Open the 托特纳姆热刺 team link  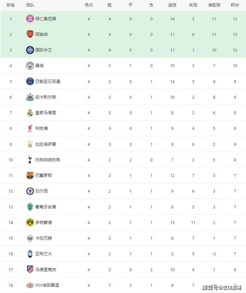click(48, 160)
